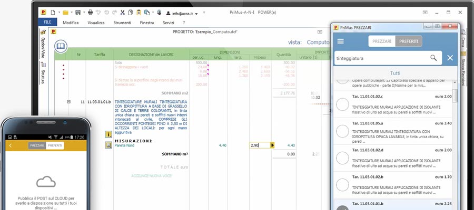Open hamburger menu in PriMus PREZZARI

[341, 41]
